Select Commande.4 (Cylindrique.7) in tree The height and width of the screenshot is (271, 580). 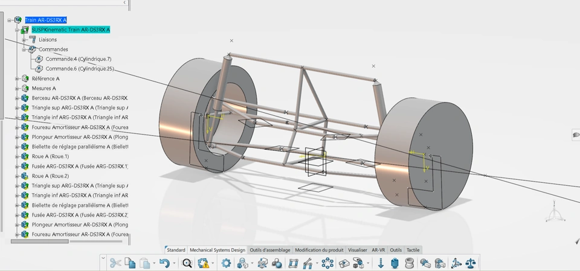click(79, 59)
